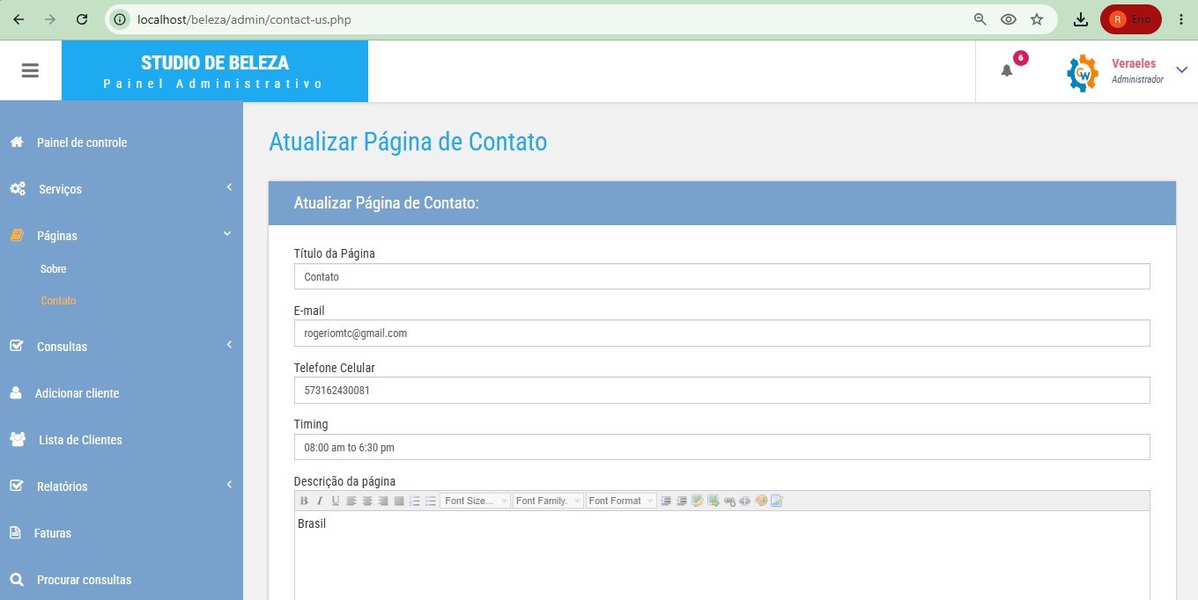Open the Font Size dropdown
The width and height of the screenshot is (1198, 600).
point(476,501)
